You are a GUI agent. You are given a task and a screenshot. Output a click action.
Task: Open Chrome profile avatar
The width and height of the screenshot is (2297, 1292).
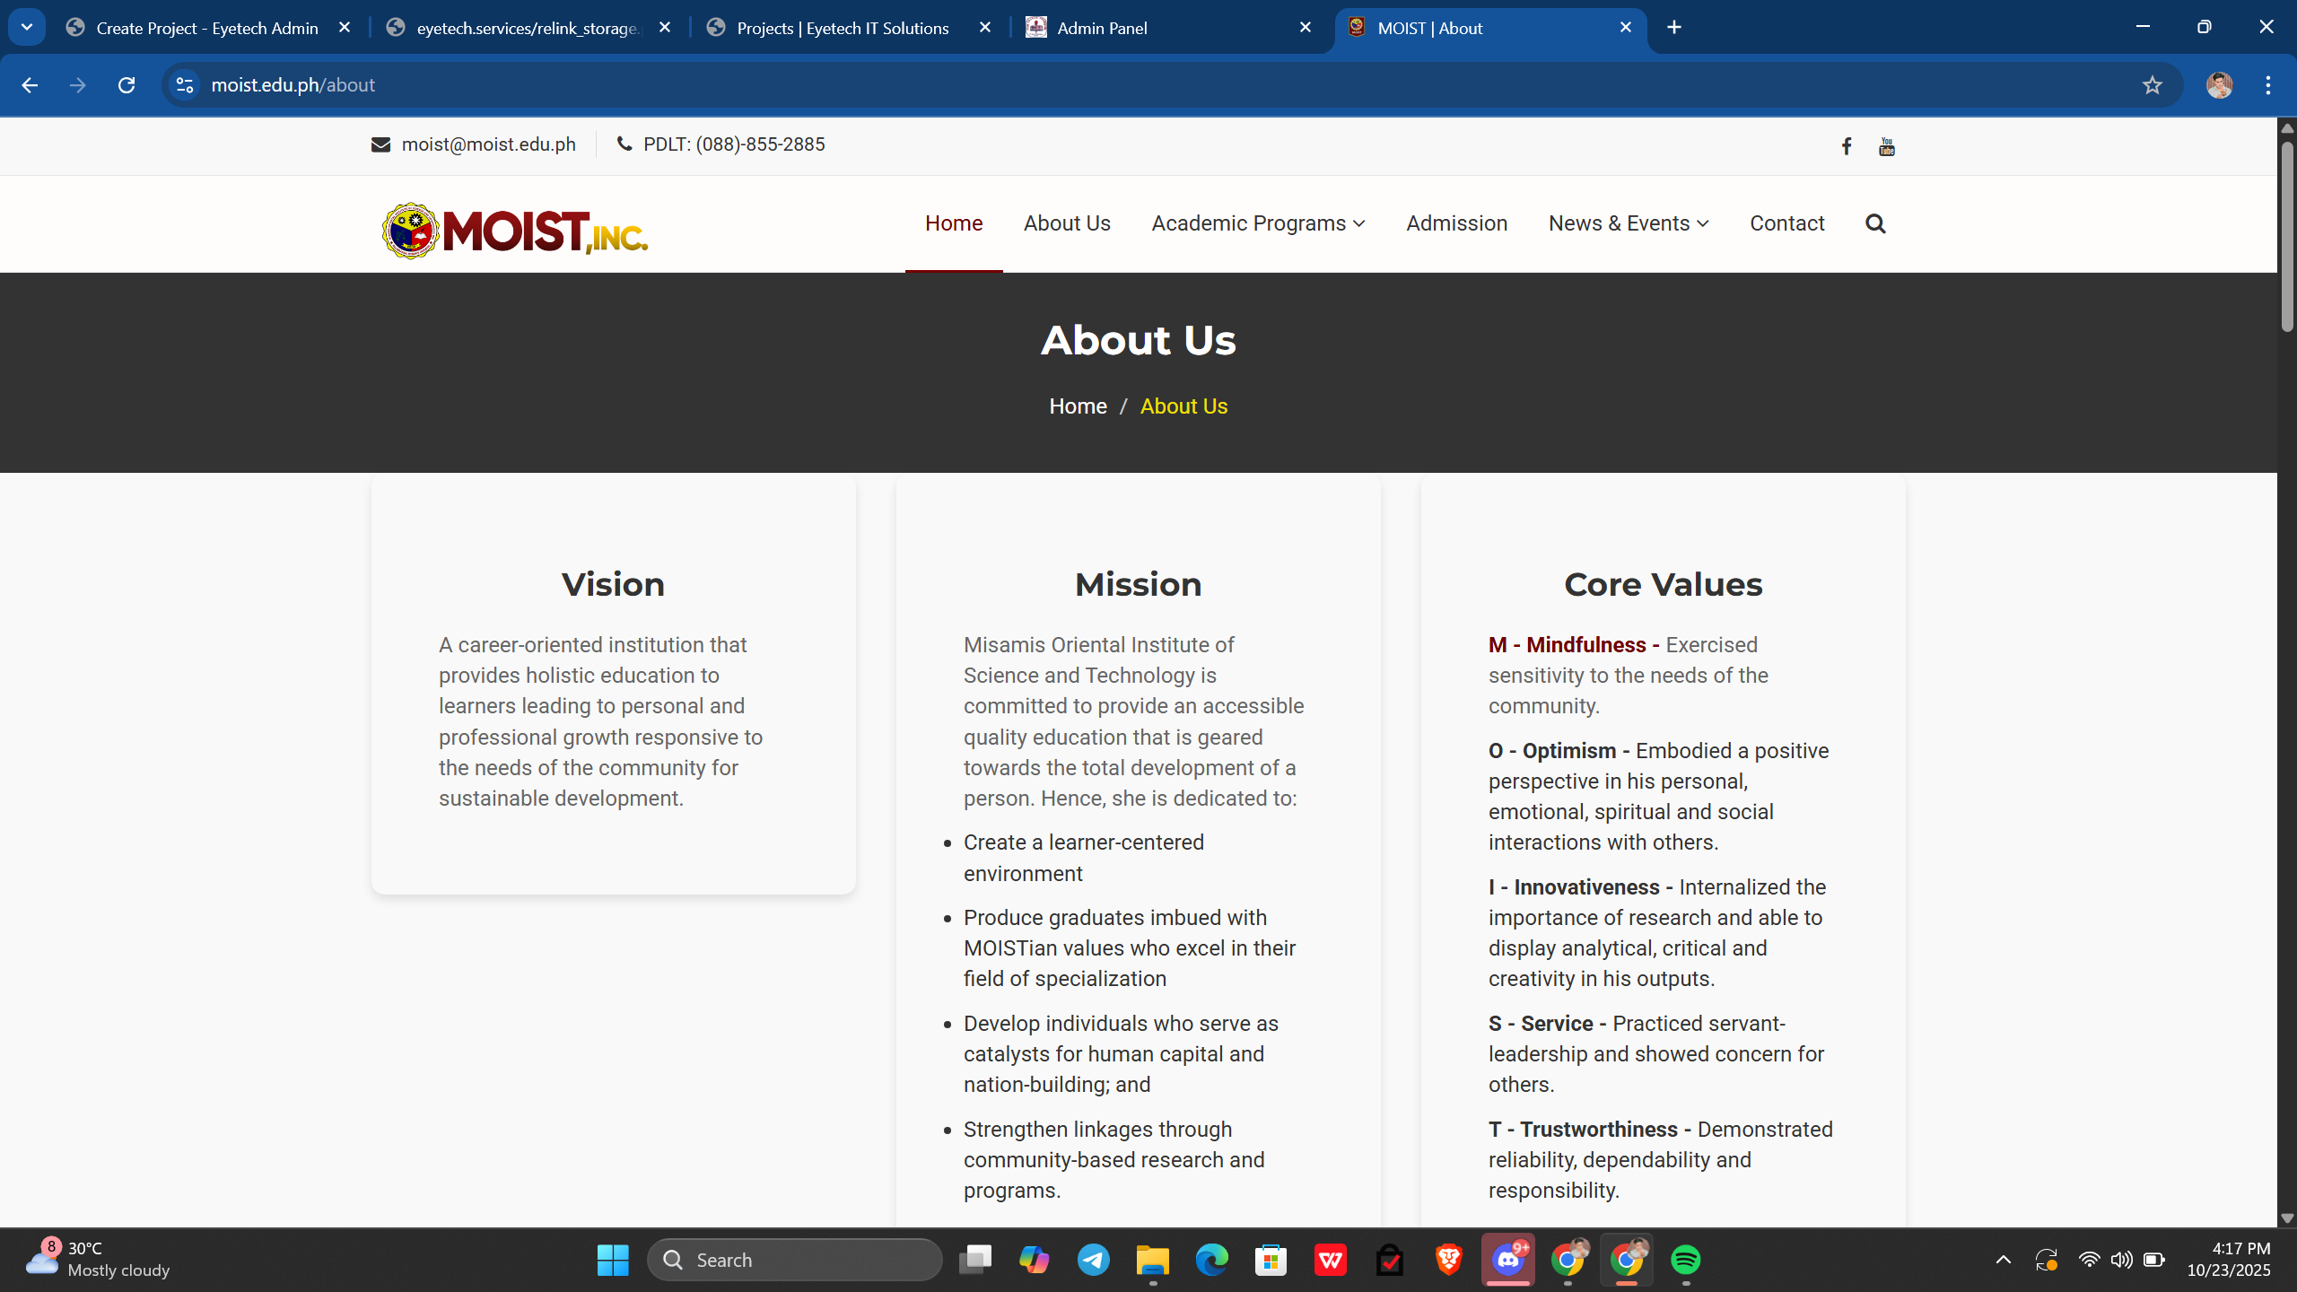(2219, 85)
